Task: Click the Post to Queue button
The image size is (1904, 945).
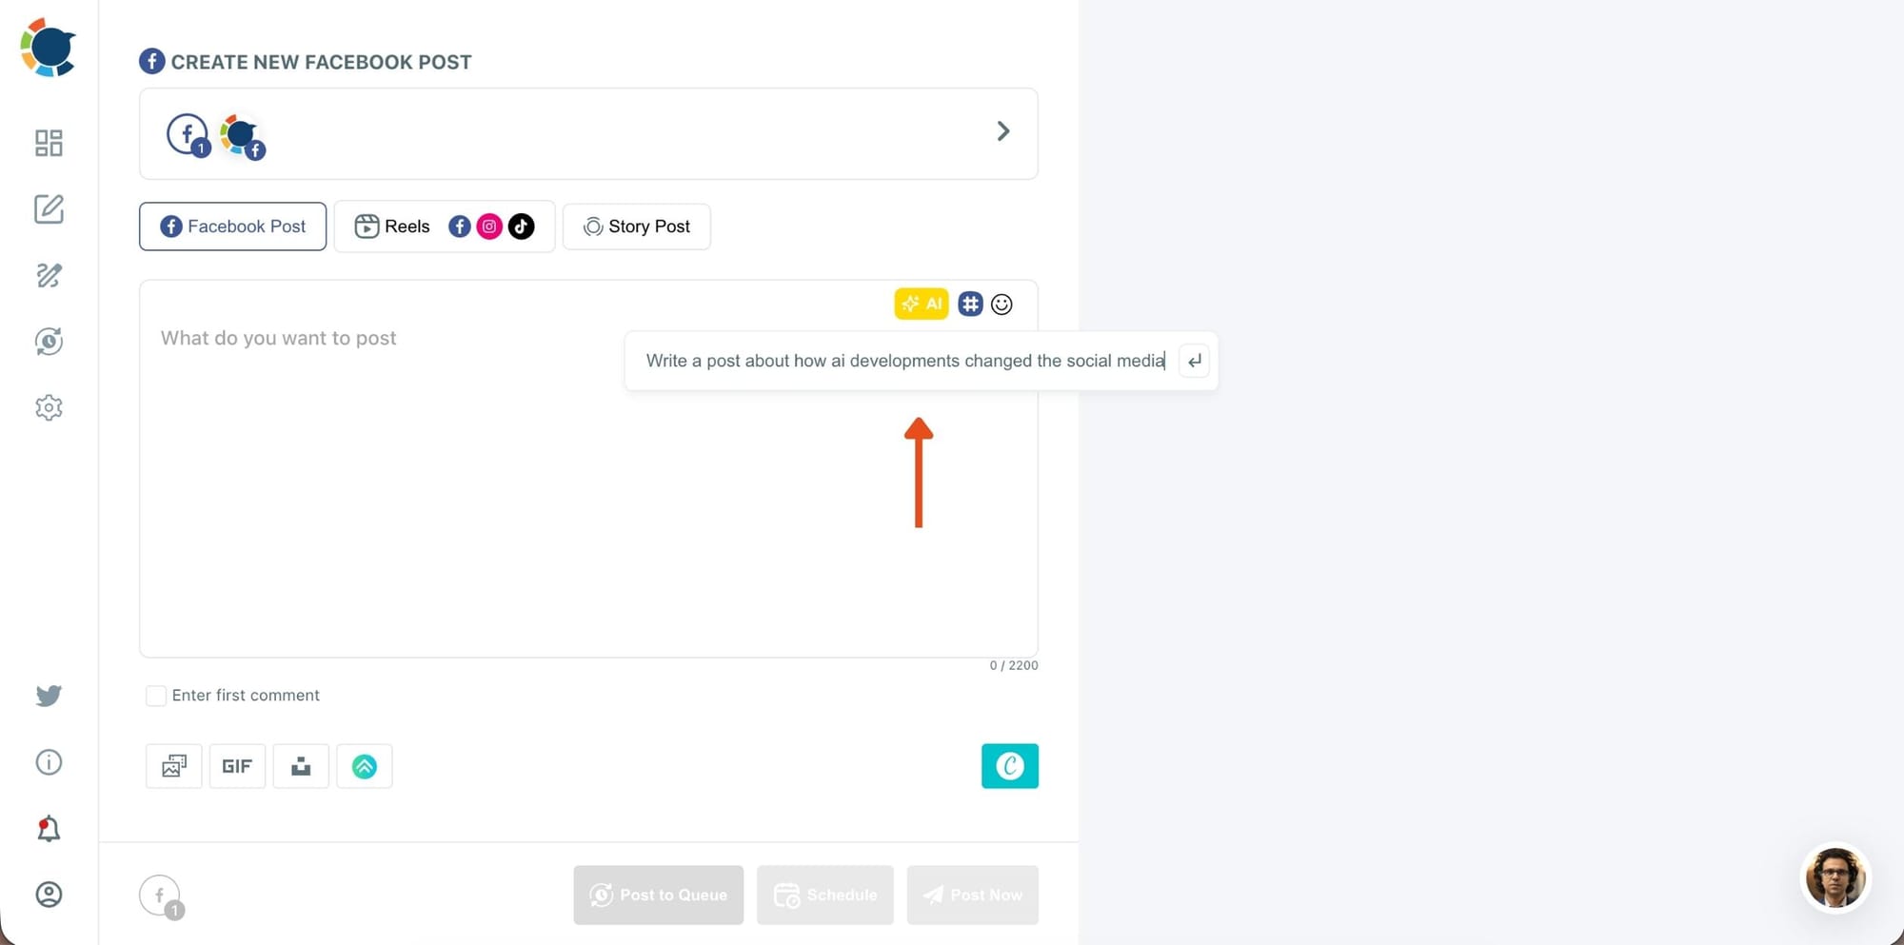Action: click(658, 895)
